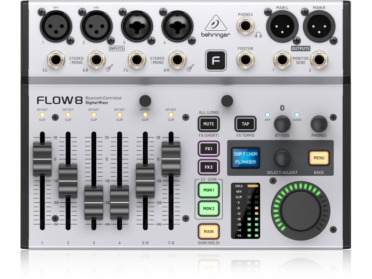Select the FX1 button

(x=208, y=149)
